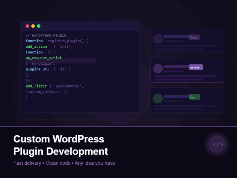Click the yellow traffic light dot
This screenshot has height=178, width=237.
coord(33,26)
